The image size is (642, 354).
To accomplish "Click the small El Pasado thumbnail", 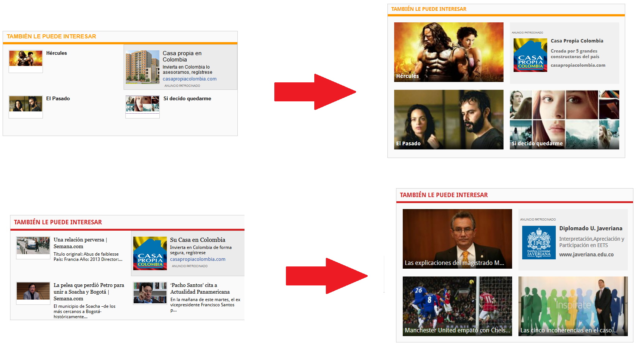I will (x=26, y=104).
